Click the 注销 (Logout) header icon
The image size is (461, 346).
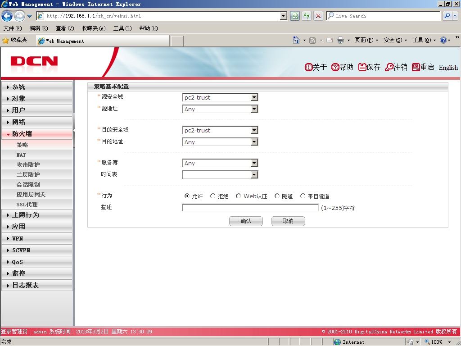coord(396,67)
